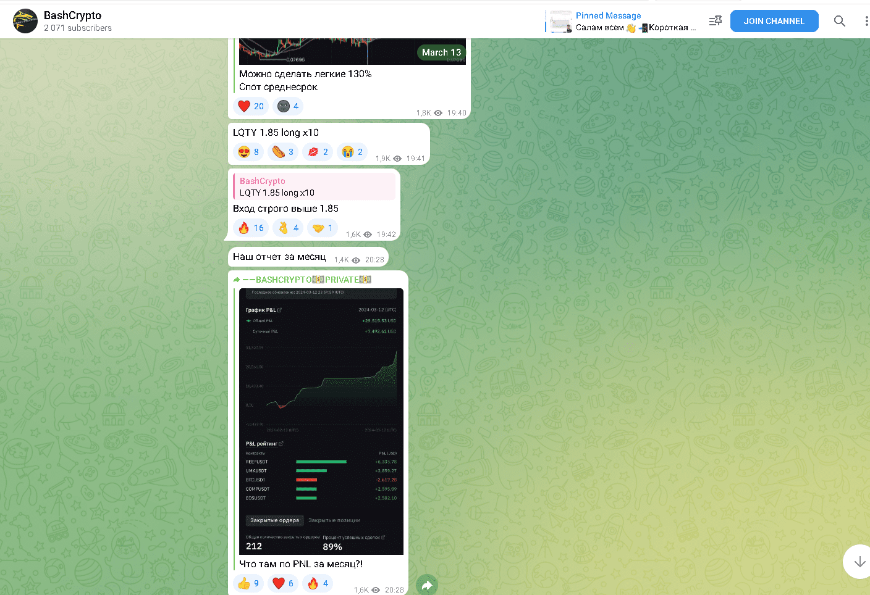Open the P&L report screenshot image
870x595 pixels.
(x=321, y=422)
